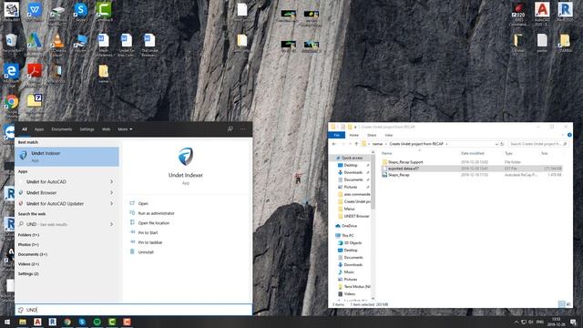583x328 pixels.
Task: Open Adobe Acrobat desktop shortcut
Action: [x=35, y=74]
